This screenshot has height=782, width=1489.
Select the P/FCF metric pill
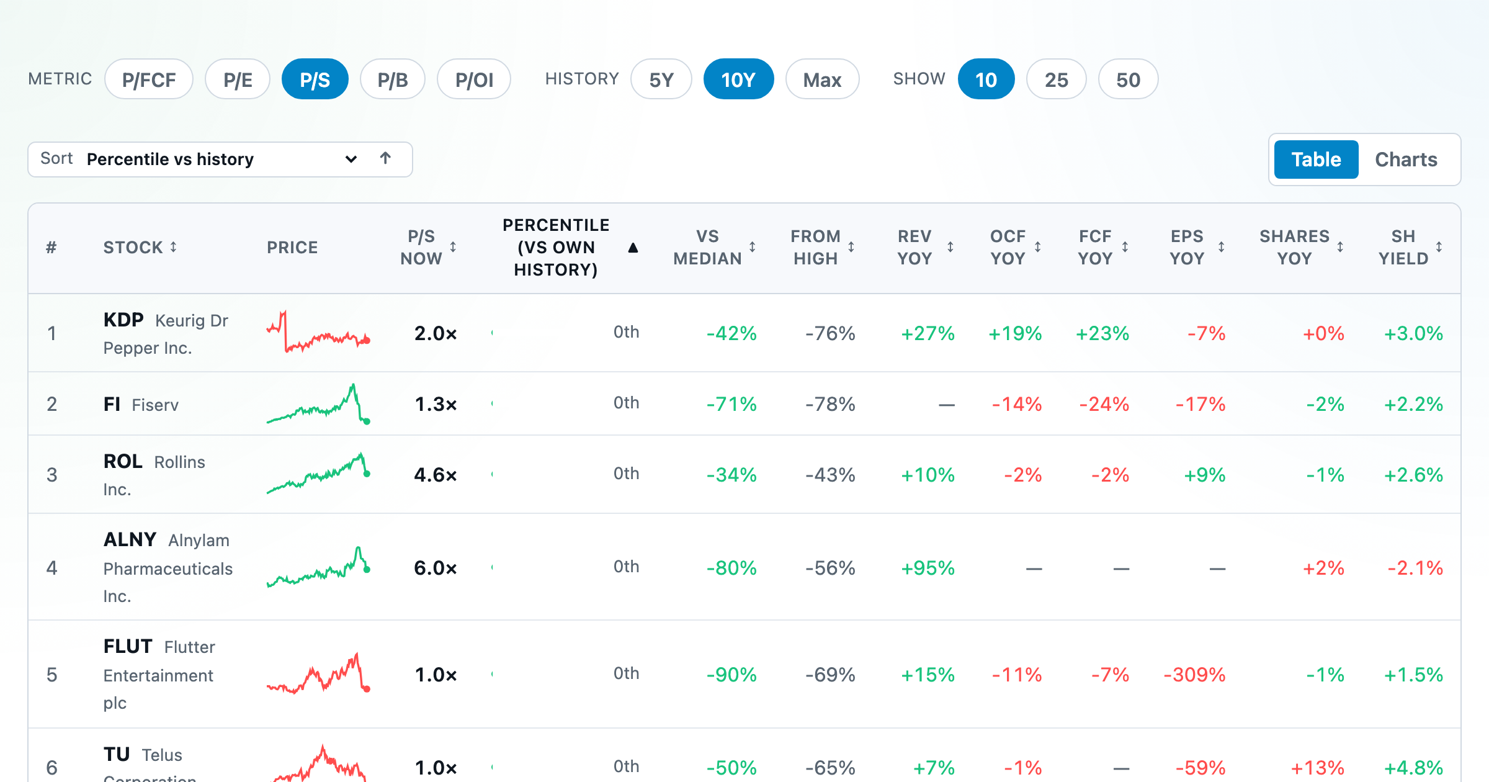149,79
